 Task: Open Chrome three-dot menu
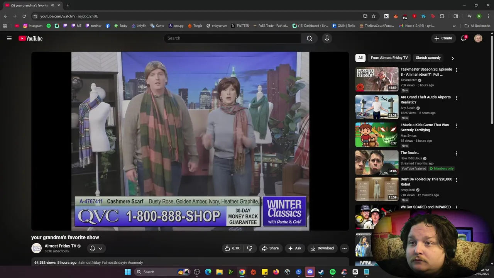click(488, 16)
